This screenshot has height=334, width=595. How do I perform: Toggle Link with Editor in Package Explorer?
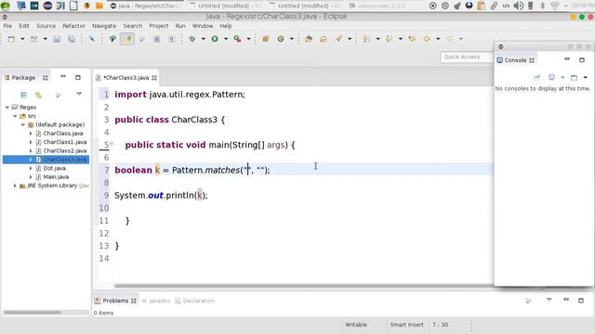coord(38,95)
